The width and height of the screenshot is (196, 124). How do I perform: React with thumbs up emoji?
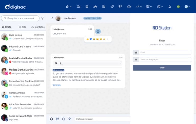(87, 39)
